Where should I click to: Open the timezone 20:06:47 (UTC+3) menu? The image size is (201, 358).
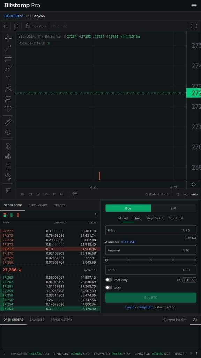click(x=157, y=194)
